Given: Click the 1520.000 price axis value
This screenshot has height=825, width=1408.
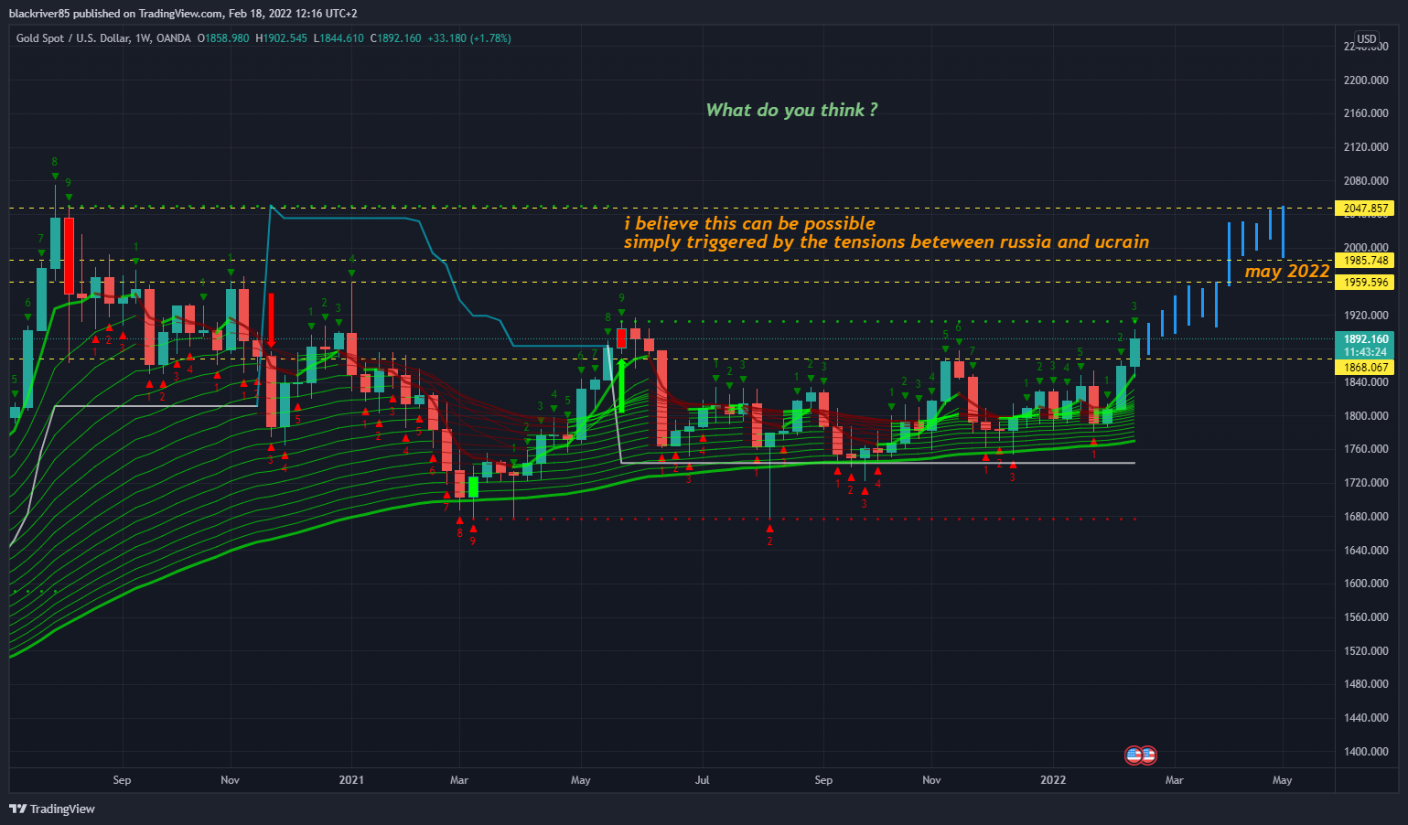Looking at the screenshot, I should click(1365, 651).
